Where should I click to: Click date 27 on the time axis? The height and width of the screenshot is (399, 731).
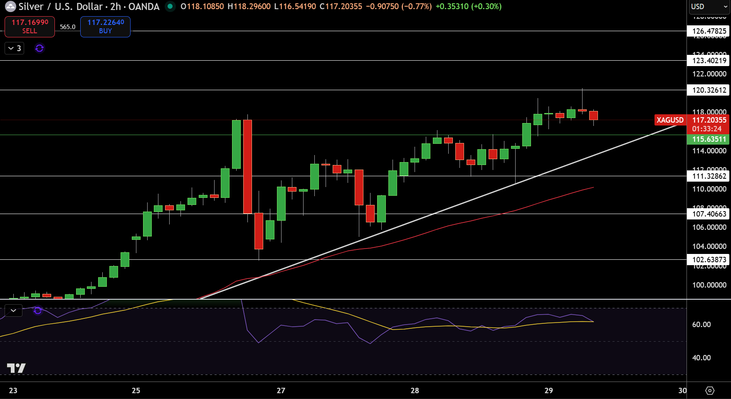[281, 391]
